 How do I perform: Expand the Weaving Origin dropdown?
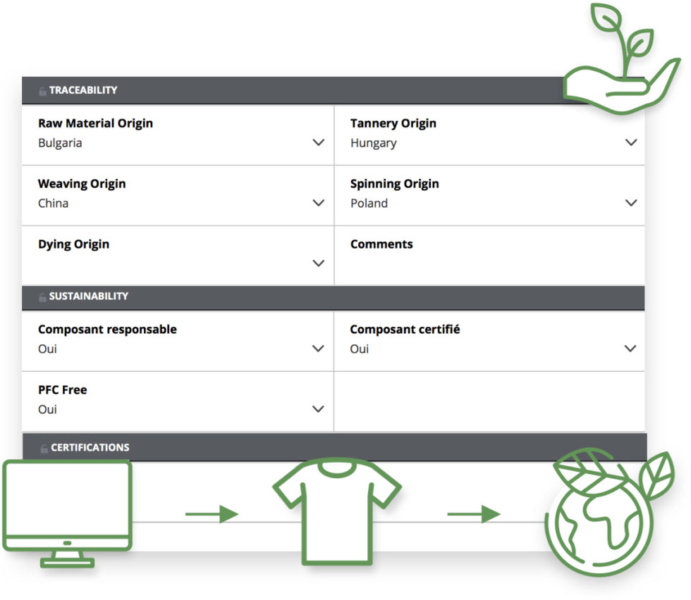click(319, 202)
